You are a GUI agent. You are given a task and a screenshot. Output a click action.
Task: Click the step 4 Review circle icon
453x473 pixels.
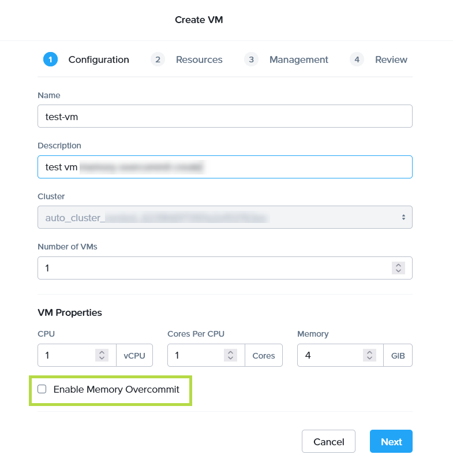pos(357,59)
